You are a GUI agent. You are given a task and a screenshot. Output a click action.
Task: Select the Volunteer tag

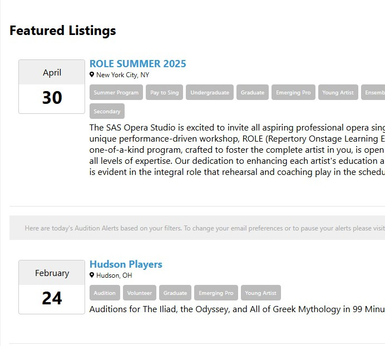point(140,293)
